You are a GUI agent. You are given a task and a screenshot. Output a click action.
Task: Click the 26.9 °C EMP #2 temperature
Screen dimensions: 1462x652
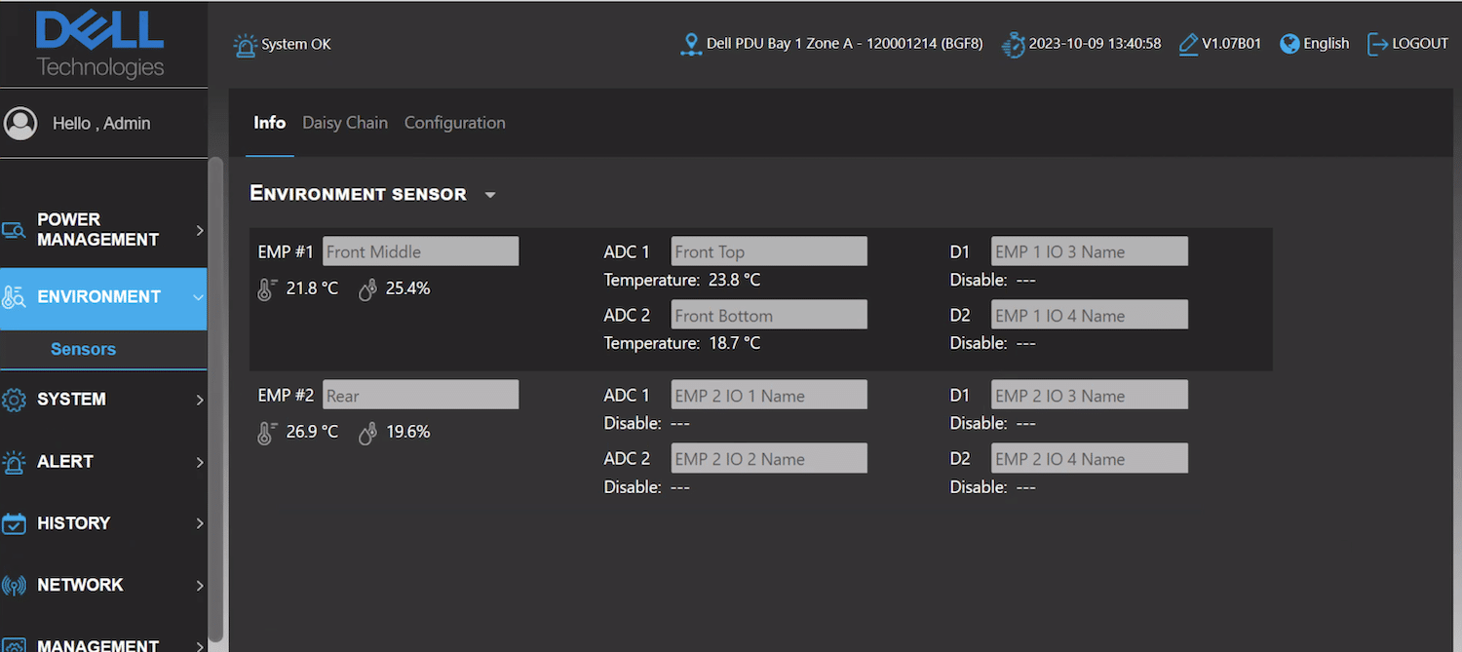tap(312, 432)
